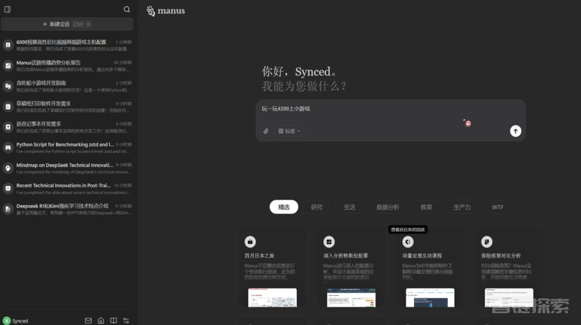Start a new conversation with 新建会话

pos(67,24)
